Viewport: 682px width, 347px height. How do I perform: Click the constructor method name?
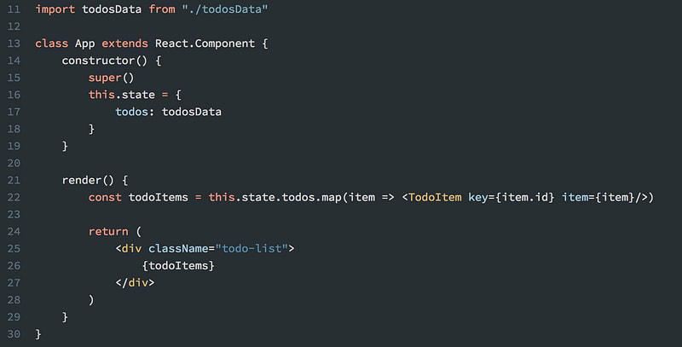pyautogui.click(x=98, y=61)
